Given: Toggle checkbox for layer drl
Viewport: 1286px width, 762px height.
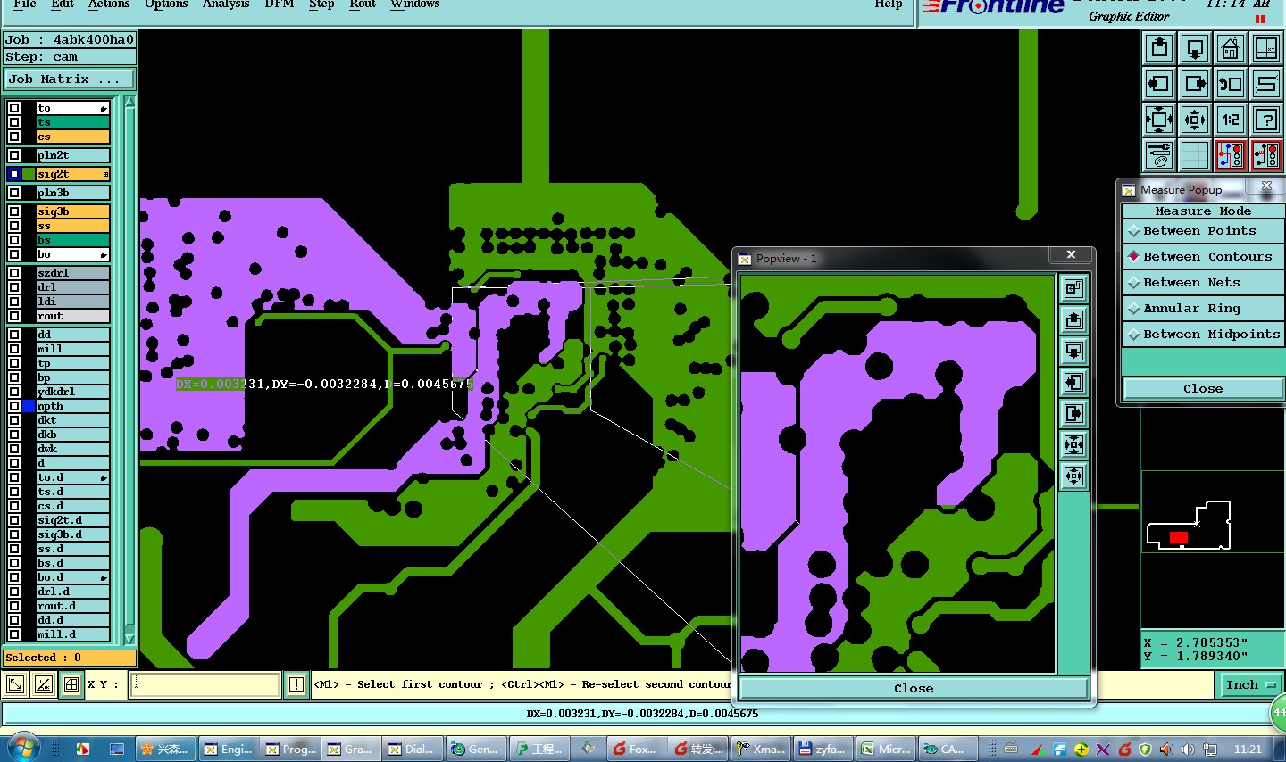Looking at the screenshot, I should click(14, 287).
